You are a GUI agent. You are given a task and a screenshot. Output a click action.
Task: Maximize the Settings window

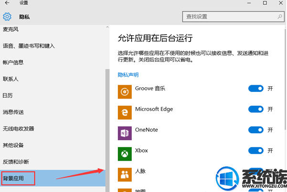265,3
